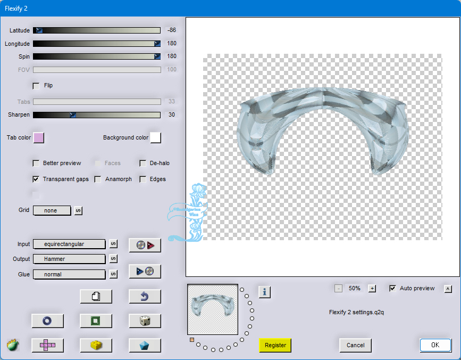Click the large preview image
Viewport: 461px width, 360px height.
pyautogui.click(x=323, y=147)
